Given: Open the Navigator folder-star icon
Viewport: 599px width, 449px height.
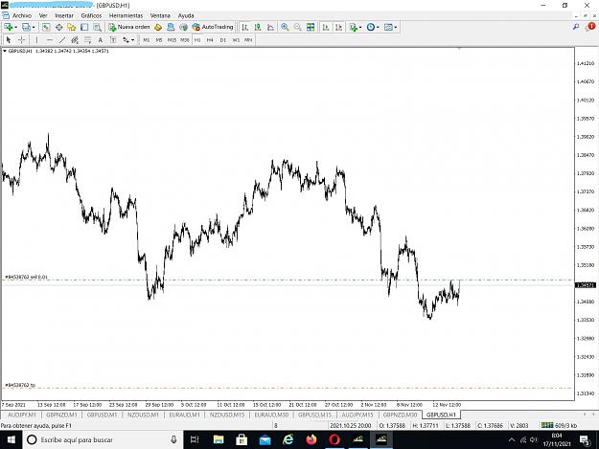Looking at the screenshot, I should [72, 27].
